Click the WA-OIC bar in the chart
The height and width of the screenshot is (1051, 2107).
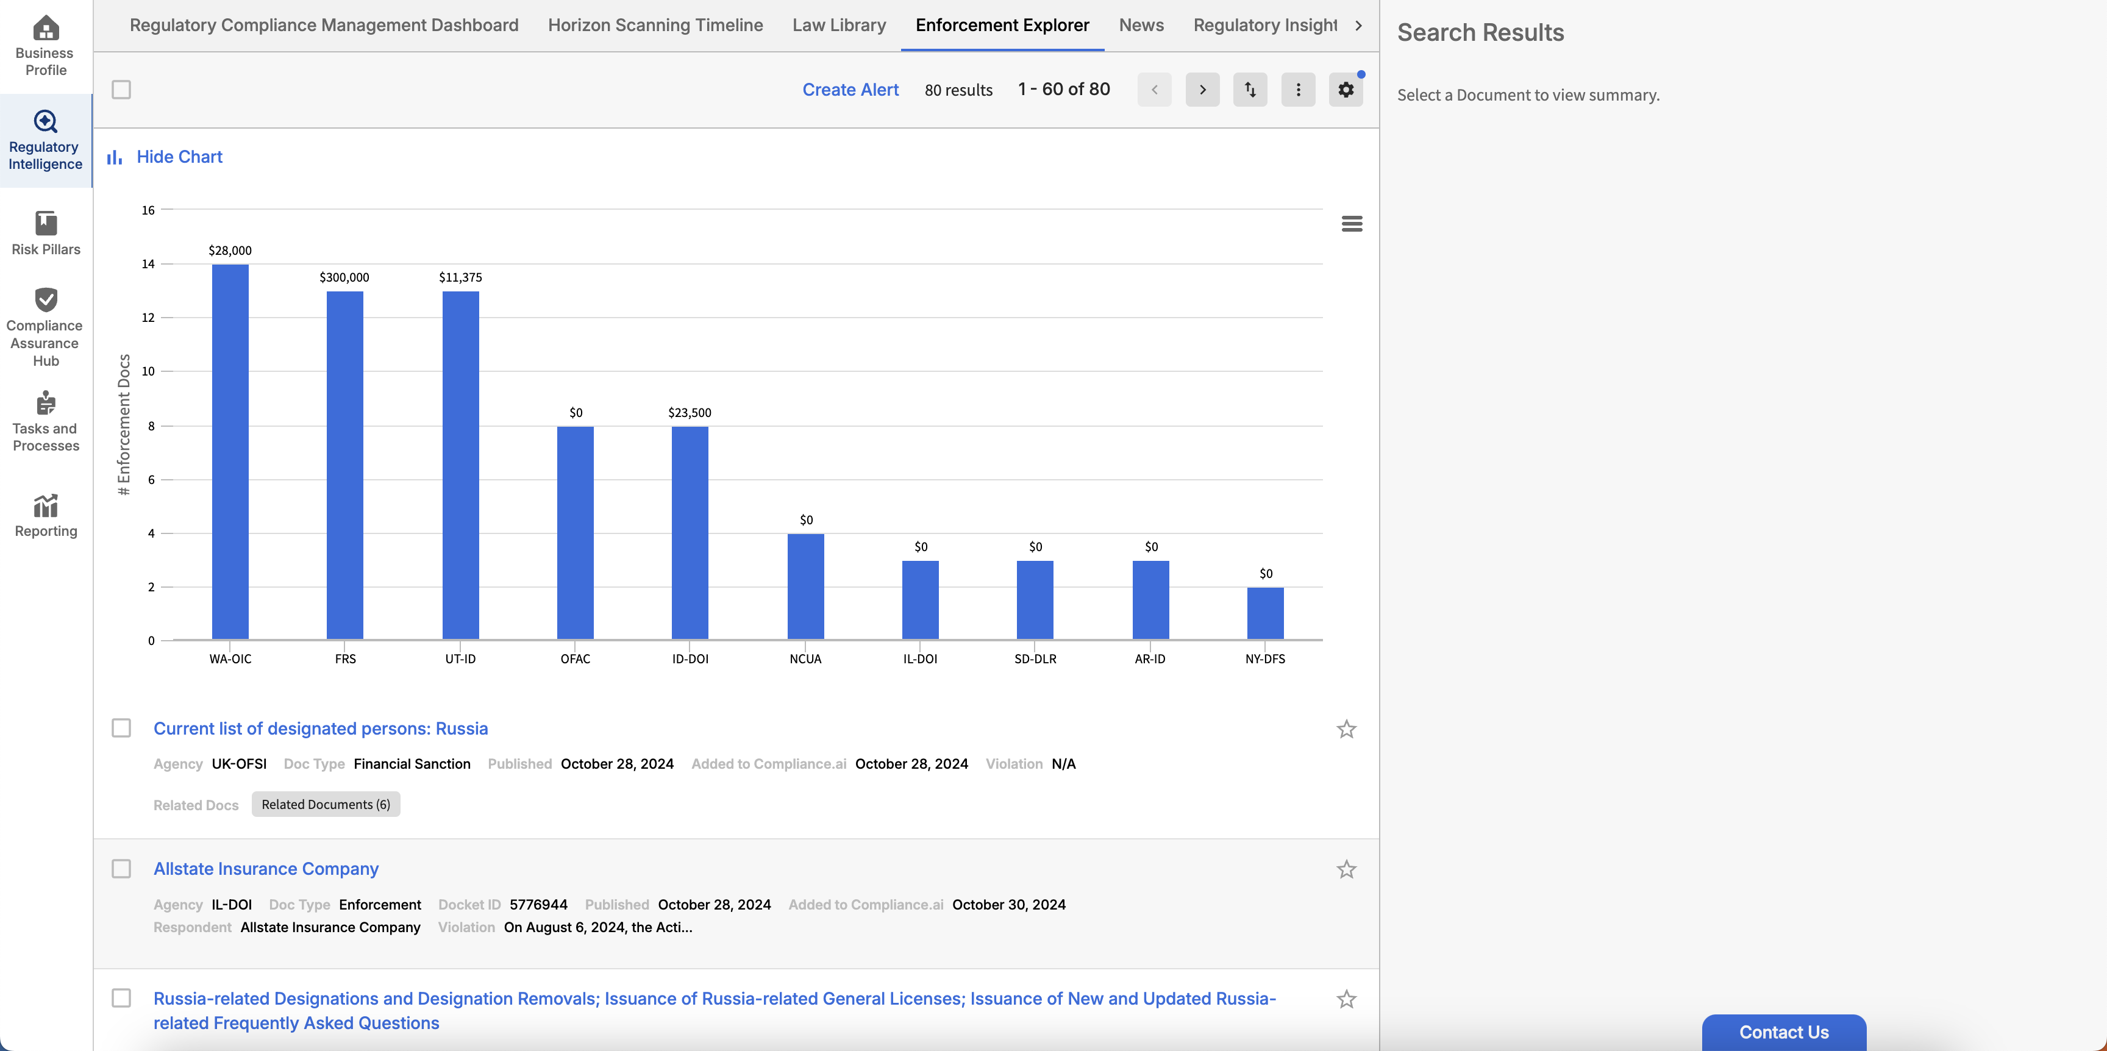coord(230,452)
